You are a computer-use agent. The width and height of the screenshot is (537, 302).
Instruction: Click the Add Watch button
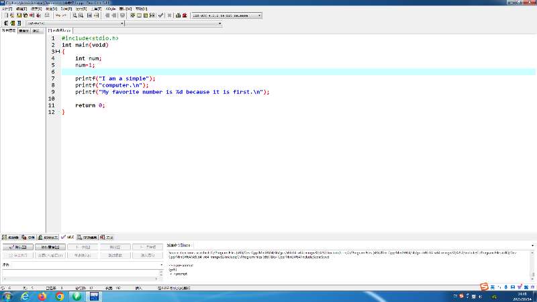50,247
